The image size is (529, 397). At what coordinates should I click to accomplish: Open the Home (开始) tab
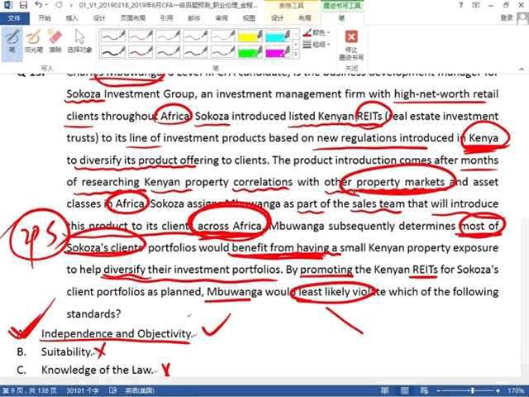coord(44,18)
